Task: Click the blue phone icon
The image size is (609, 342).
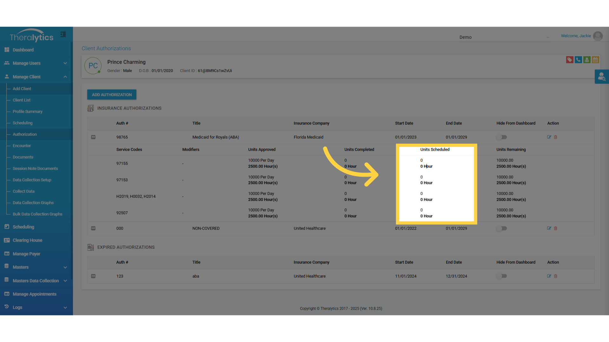Action: pyautogui.click(x=578, y=60)
